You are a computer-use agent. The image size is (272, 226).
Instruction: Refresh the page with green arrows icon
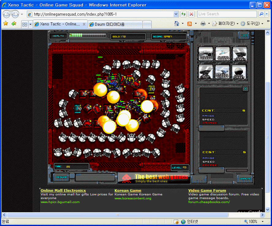[183, 14]
